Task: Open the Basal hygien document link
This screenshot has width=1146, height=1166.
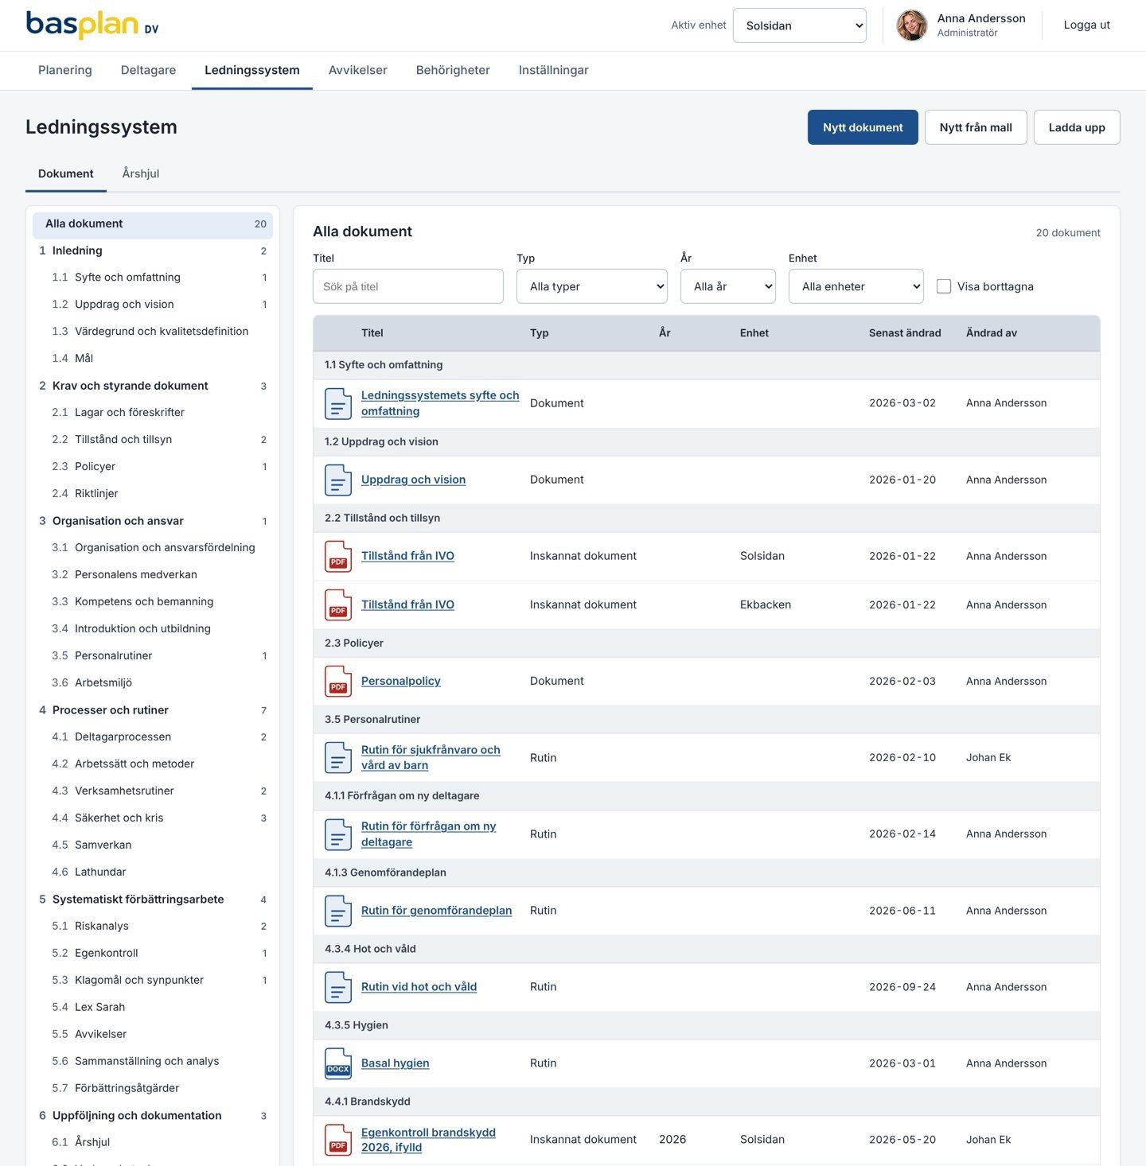Action: click(x=396, y=1063)
